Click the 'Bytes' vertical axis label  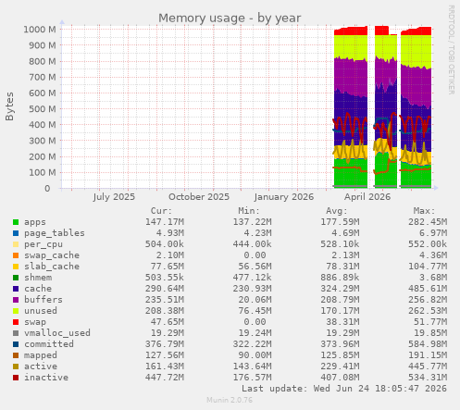coord(9,106)
